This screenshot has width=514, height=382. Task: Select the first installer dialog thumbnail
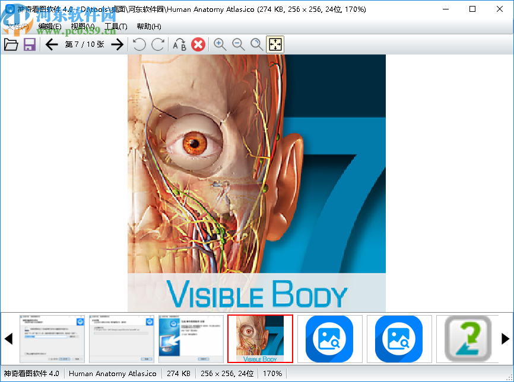52,339
